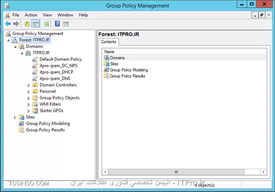Select itpro-ipam_DNS label in tree

click(x=55, y=79)
